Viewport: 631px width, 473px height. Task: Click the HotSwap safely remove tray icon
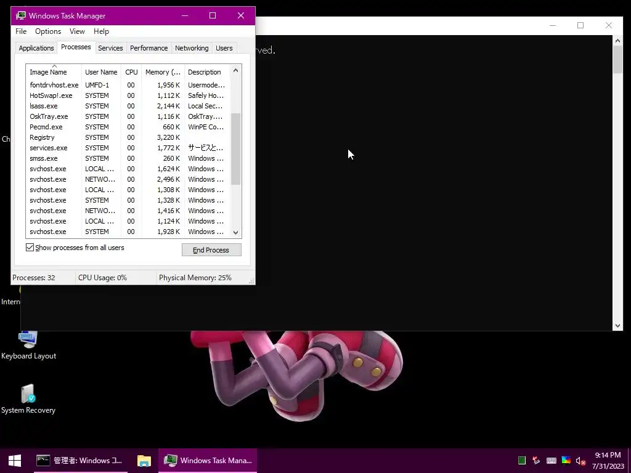click(x=536, y=461)
